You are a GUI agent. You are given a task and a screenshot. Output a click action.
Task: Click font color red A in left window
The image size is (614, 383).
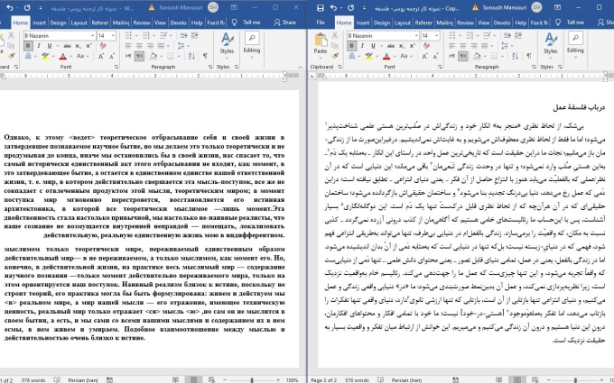pyautogui.click(x=62, y=56)
